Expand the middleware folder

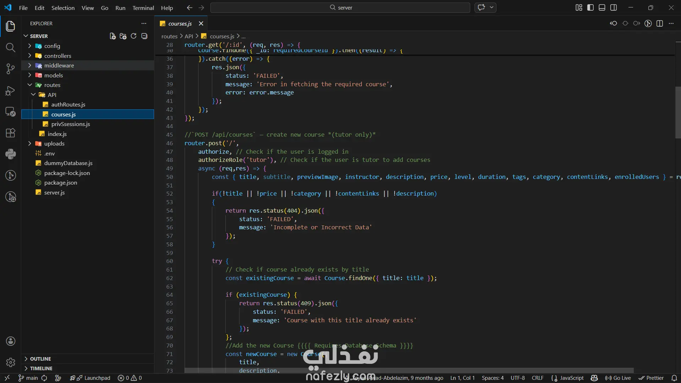click(x=88, y=66)
